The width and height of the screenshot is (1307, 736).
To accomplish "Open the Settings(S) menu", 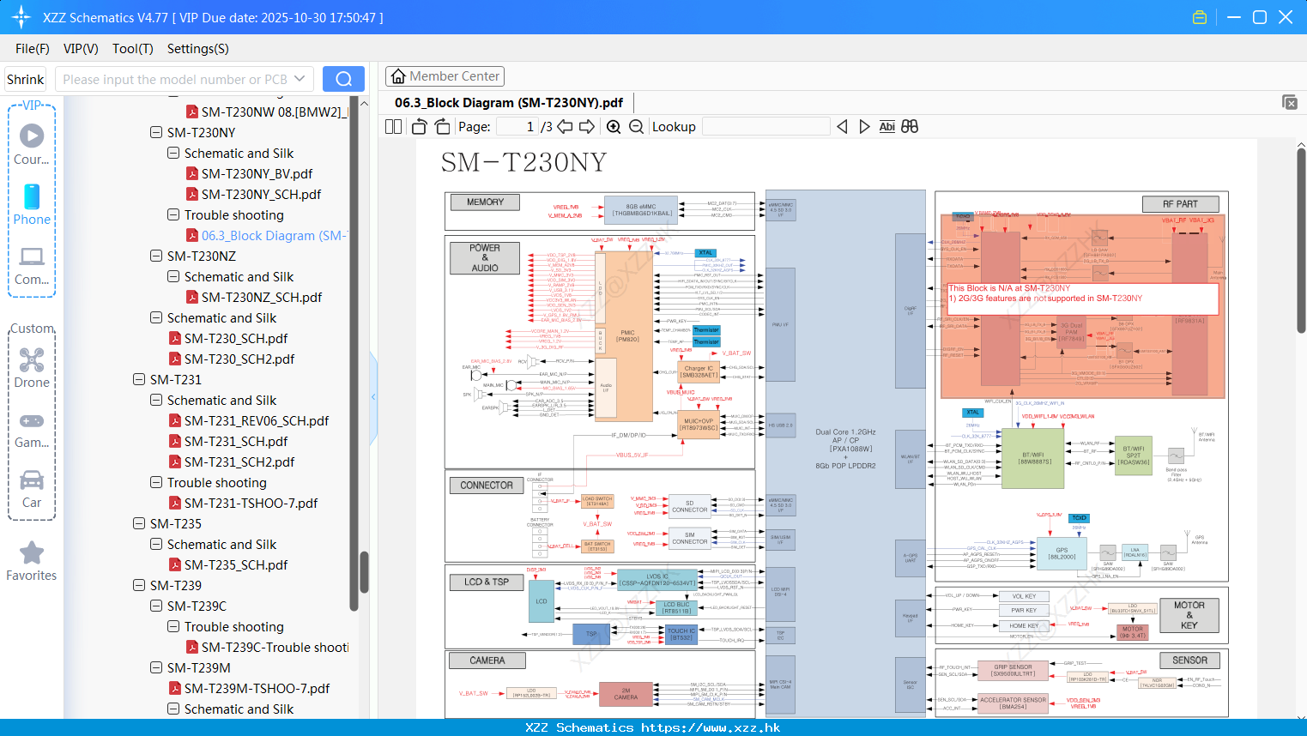I will (x=198, y=49).
